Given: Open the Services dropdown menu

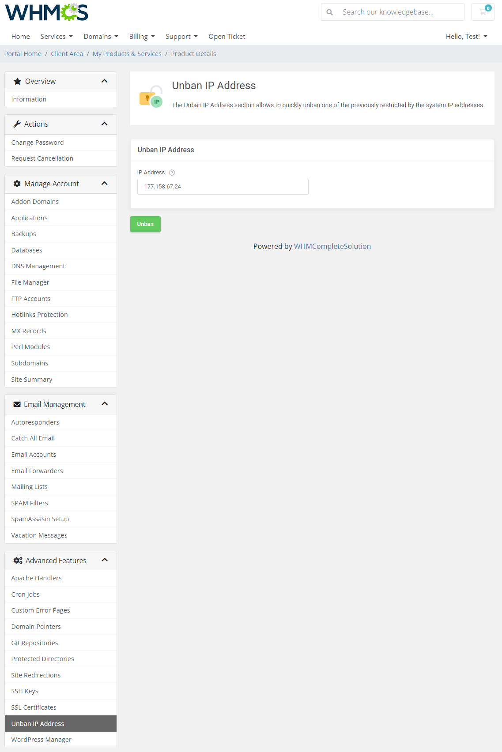Looking at the screenshot, I should click(57, 37).
